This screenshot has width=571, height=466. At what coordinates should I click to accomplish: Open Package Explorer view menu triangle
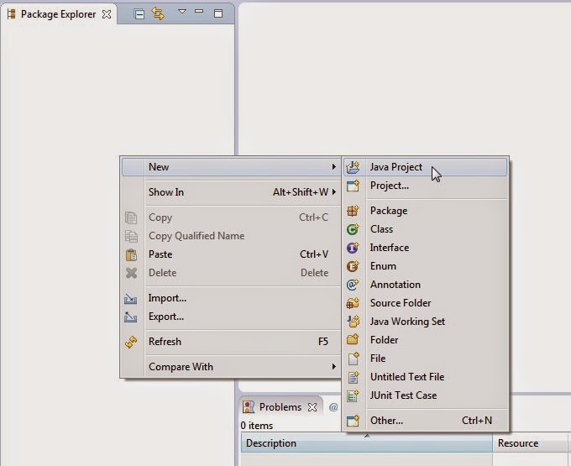182,12
